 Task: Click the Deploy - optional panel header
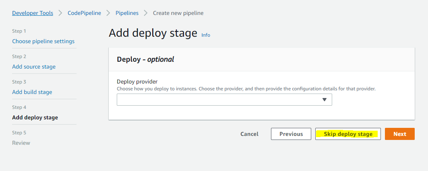(x=262, y=59)
